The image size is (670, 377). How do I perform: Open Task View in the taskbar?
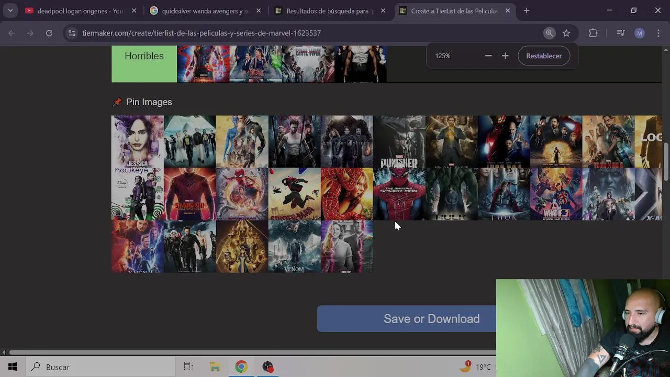pos(188,367)
